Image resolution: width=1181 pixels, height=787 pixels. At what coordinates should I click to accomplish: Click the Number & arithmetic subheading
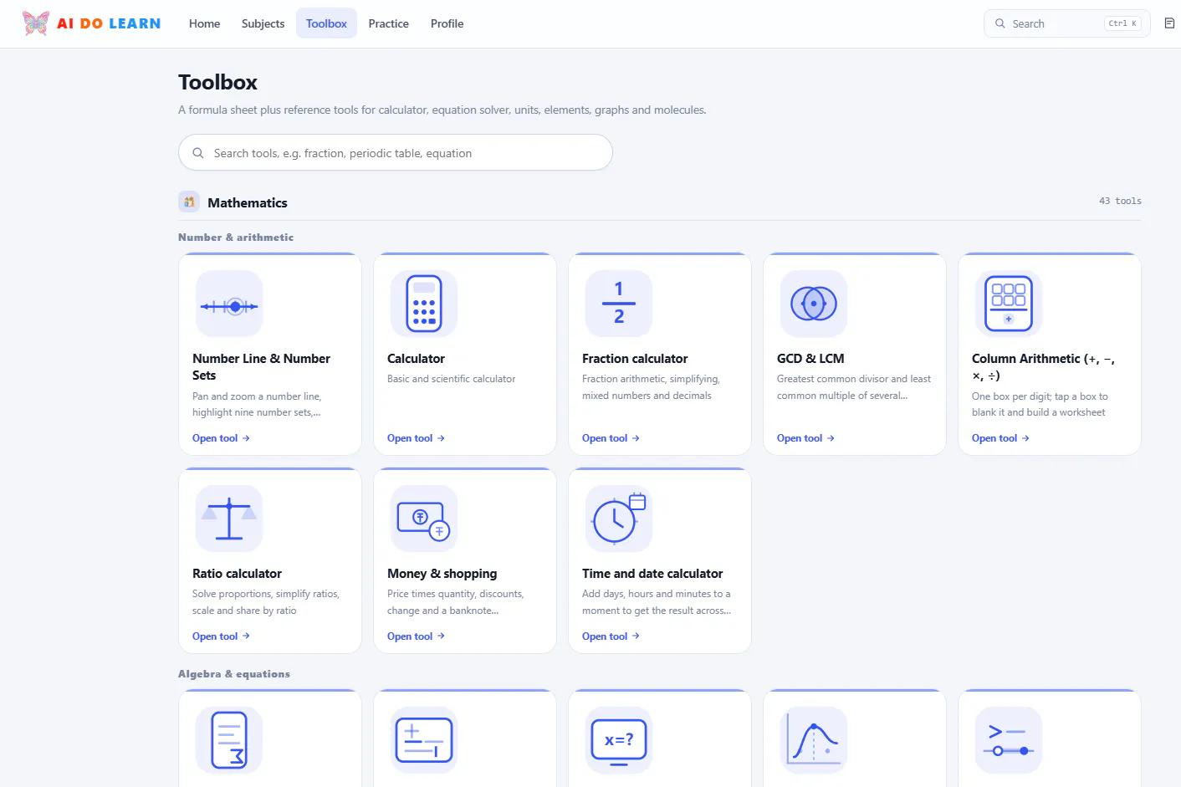pos(236,238)
